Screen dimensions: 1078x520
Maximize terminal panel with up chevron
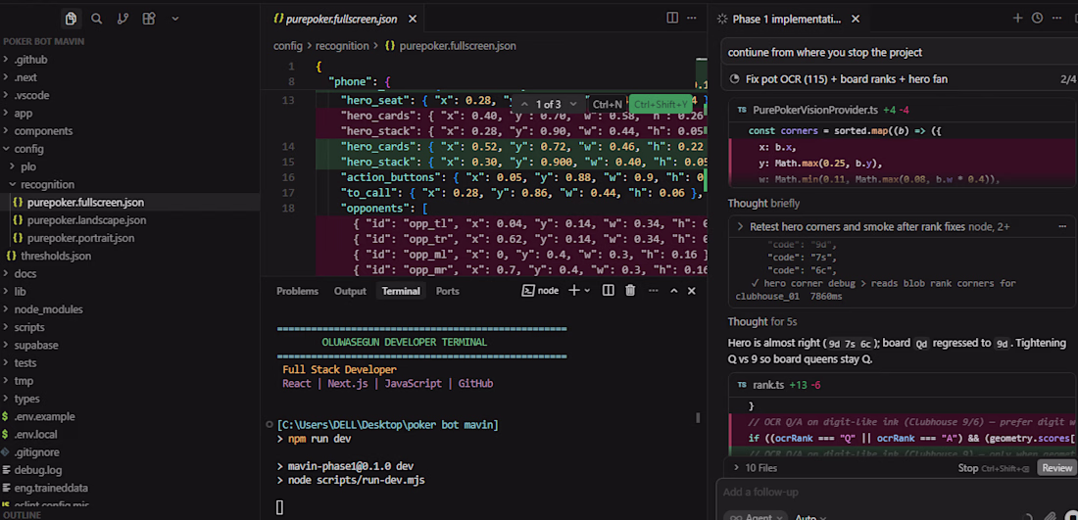tap(674, 291)
